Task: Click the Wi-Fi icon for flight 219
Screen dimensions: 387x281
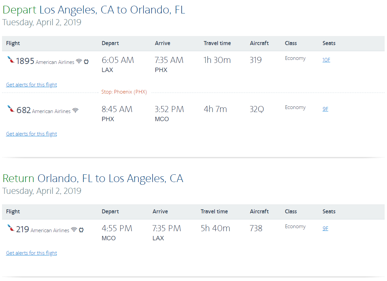Action: coord(74,230)
